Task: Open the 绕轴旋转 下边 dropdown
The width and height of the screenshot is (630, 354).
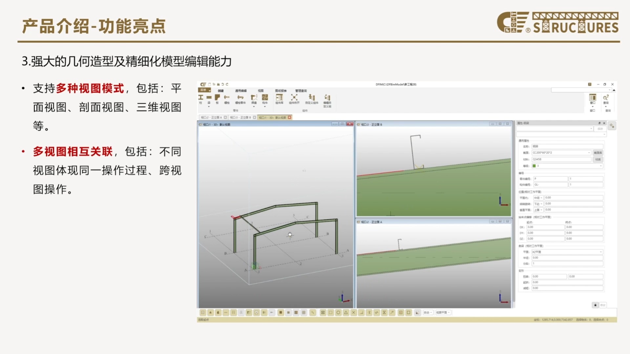Action: click(538, 204)
